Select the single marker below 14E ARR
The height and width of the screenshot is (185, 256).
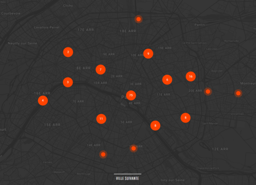point(103,154)
